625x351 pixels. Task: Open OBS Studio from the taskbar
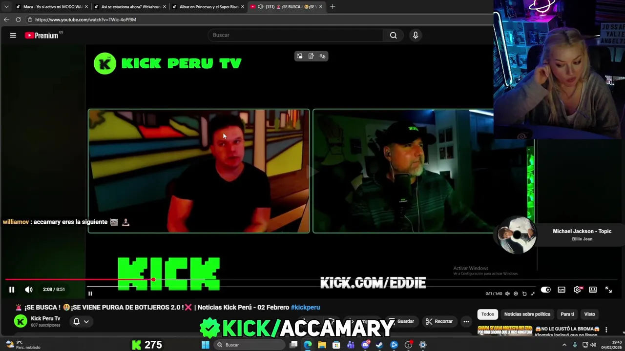(x=409, y=345)
